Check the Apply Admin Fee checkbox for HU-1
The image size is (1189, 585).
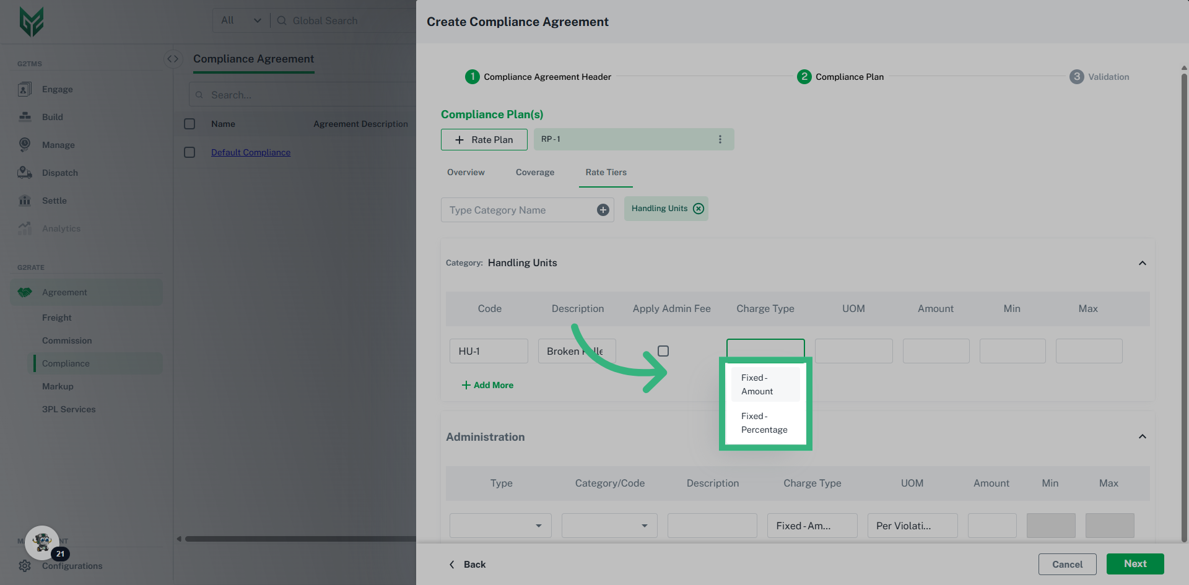pyautogui.click(x=663, y=350)
